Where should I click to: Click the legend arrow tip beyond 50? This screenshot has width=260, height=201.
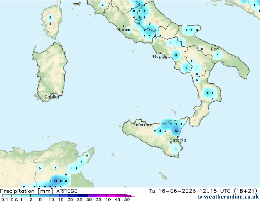click(x=130, y=196)
